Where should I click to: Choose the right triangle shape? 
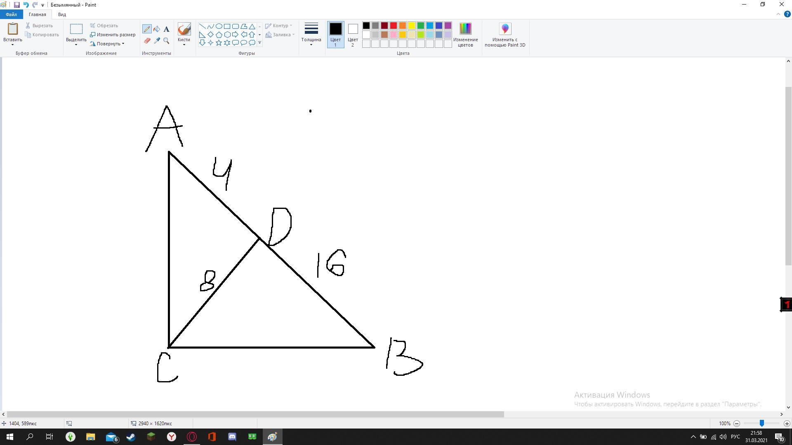(202, 35)
